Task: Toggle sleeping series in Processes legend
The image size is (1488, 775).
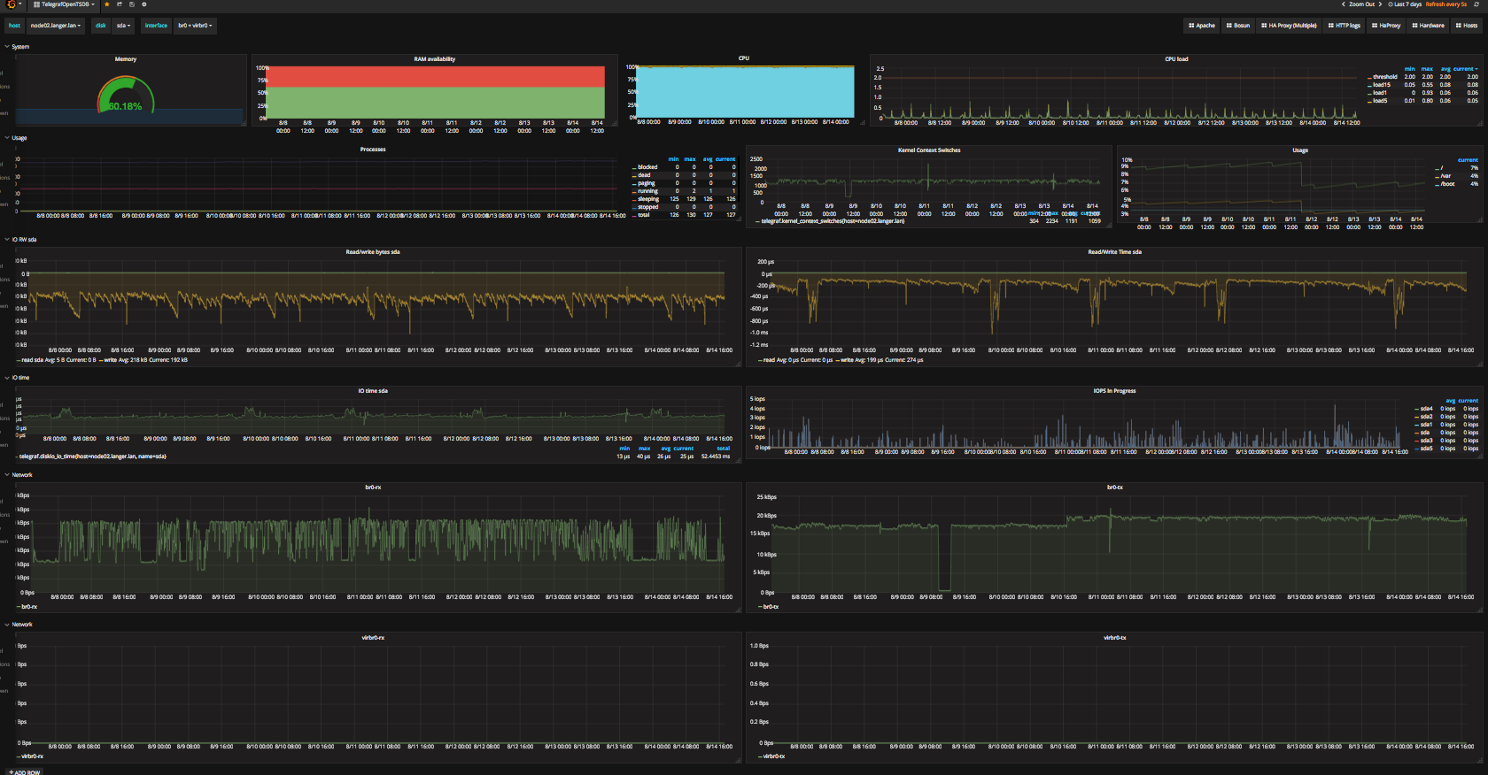Action: [x=647, y=199]
